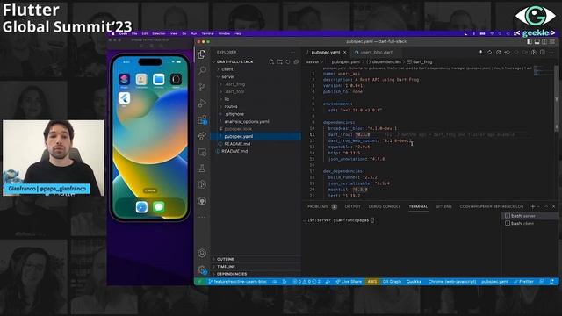Open Git Graph from status bar
The image size is (562, 316).
pyautogui.click(x=392, y=282)
